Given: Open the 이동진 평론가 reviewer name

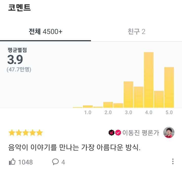Looking at the screenshot, I should coord(141,133).
